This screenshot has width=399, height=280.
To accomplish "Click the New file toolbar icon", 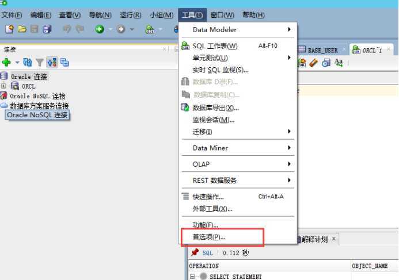I will [9, 29].
